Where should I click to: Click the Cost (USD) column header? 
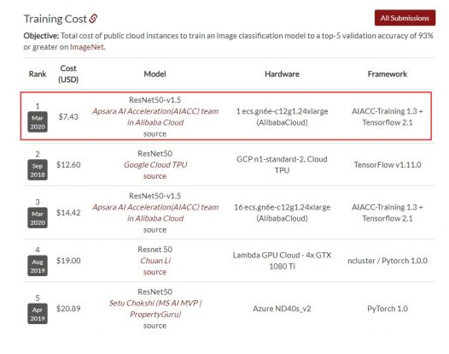(x=68, y=74)
